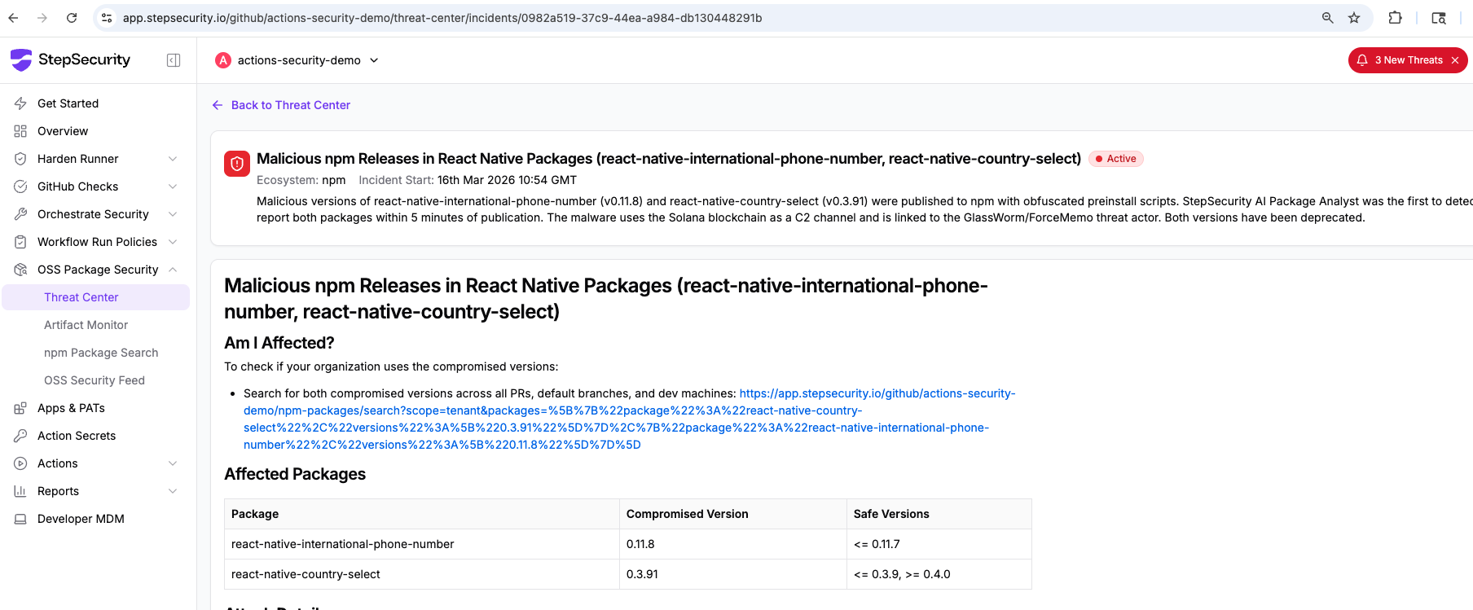The width and height of the screenshot is (1473, 610).
Task: Click the Compromised Version column header
Action: coord(733,514)
